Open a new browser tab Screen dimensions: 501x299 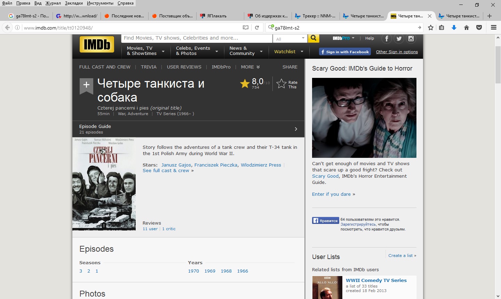(490, 16)
